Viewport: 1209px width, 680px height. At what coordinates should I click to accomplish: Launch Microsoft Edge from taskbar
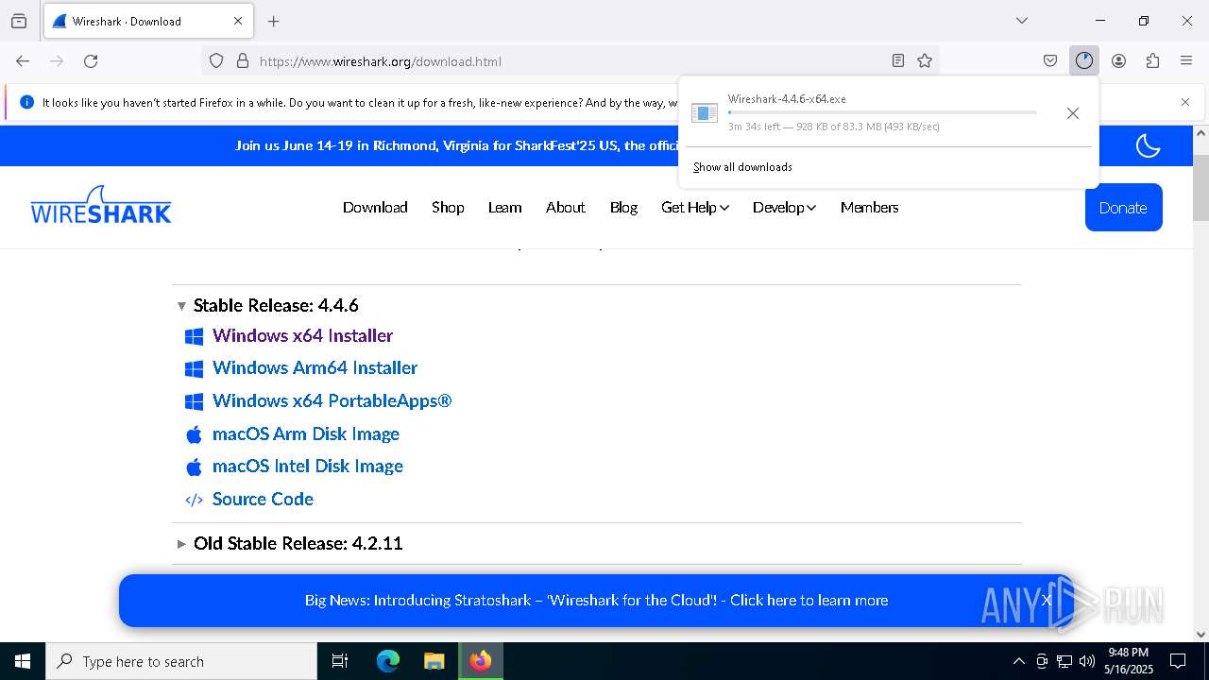[388, 661]
